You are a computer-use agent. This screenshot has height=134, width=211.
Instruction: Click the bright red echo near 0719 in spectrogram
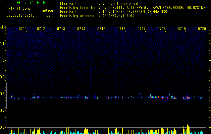pos(188,98)
